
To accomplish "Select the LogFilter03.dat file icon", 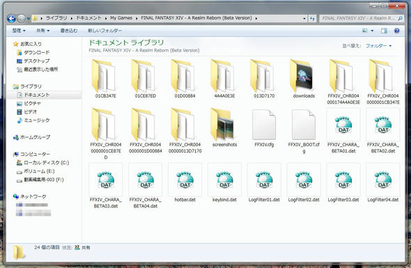I will pyautogui.click(x=343, y=180).
